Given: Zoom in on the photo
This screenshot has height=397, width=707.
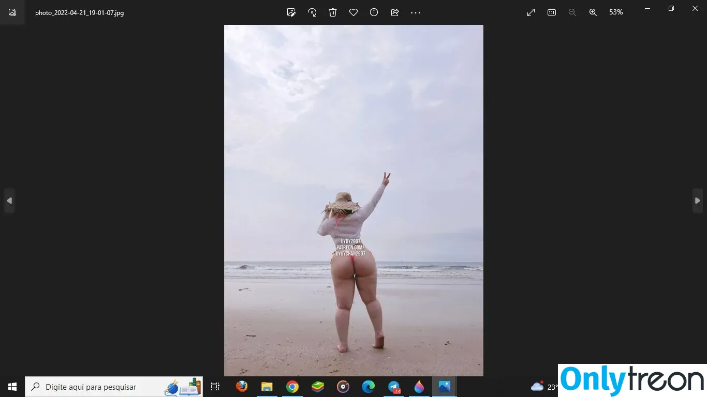Looking at the screenshot, I should click(x=593, y=12).
